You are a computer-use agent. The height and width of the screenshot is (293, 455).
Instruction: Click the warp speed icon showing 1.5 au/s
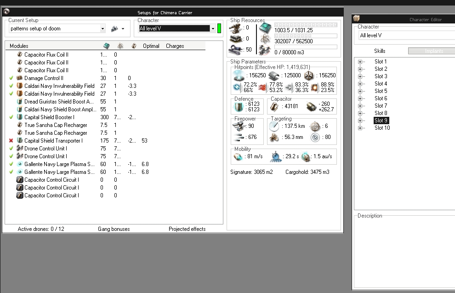pyautogui.click(x=306, y=157)
